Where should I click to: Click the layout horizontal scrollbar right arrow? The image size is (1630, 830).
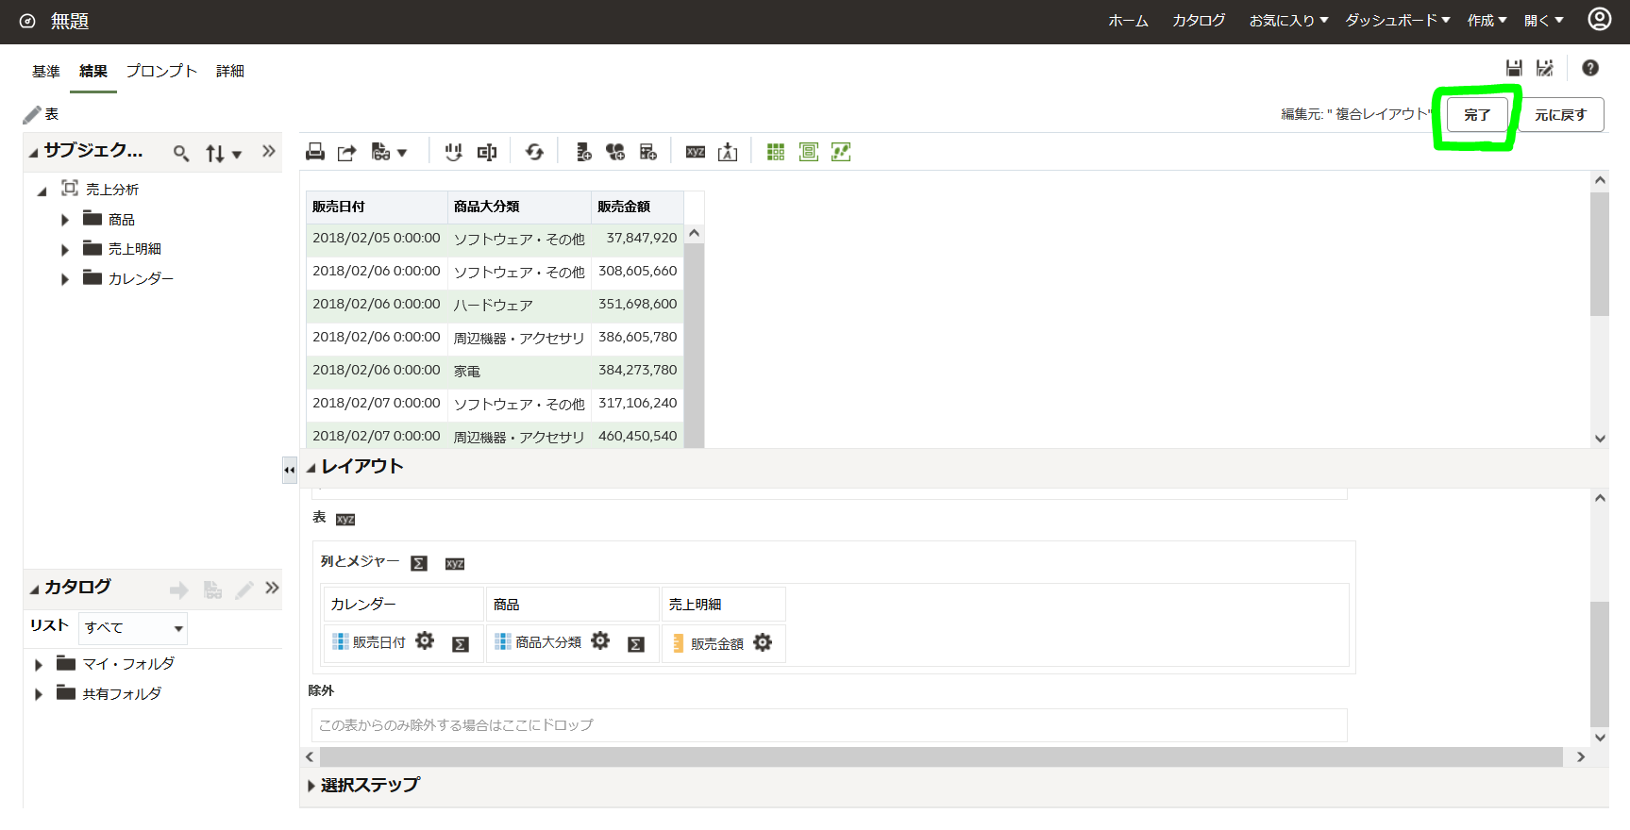click(1581, 756)
